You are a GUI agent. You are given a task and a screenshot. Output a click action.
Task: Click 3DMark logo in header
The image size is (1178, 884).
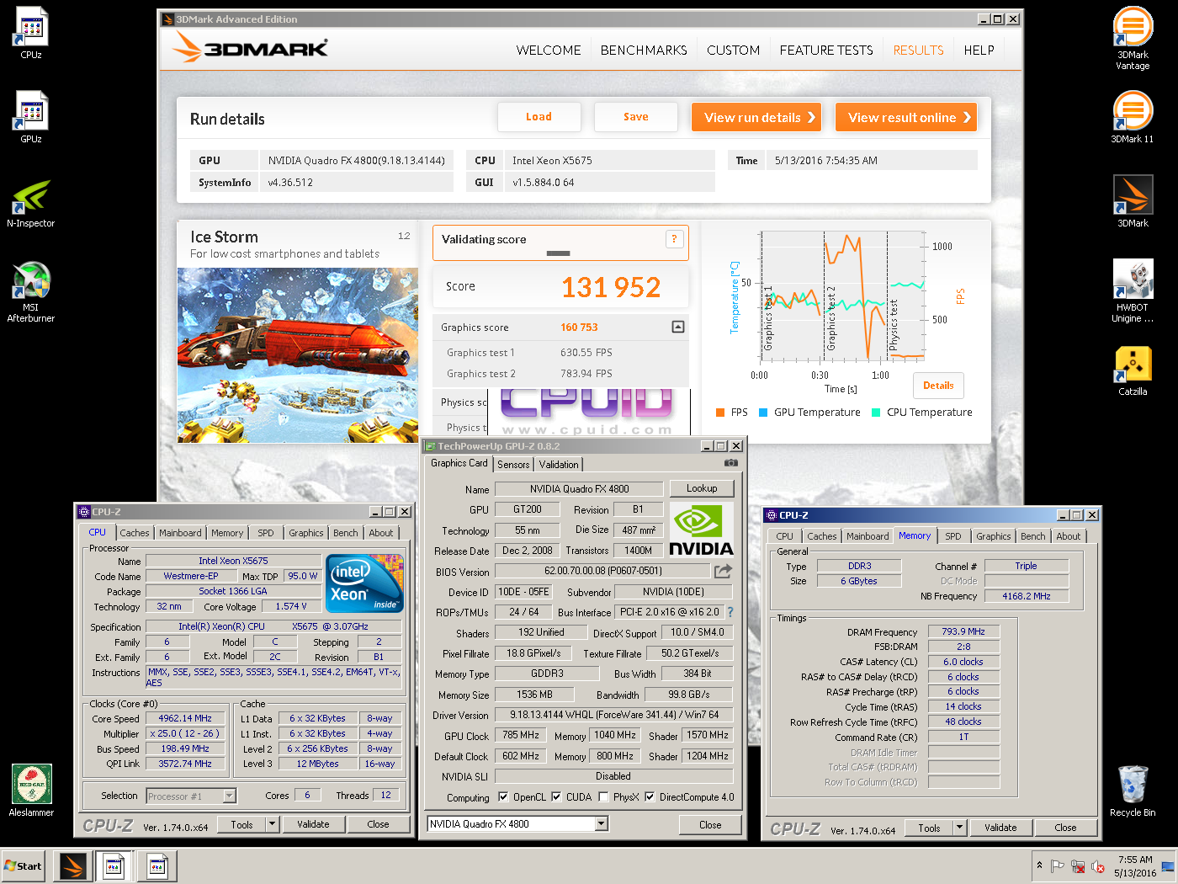[x=250, y=46]
